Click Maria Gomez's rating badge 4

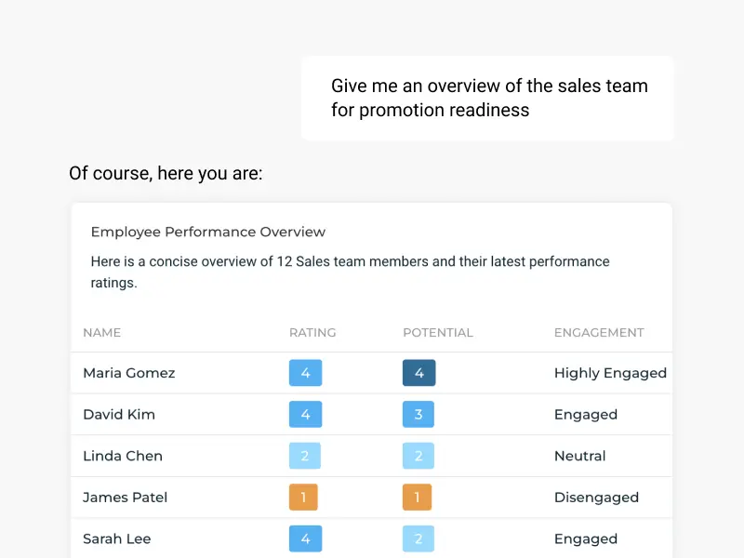[x=305, y=373]
